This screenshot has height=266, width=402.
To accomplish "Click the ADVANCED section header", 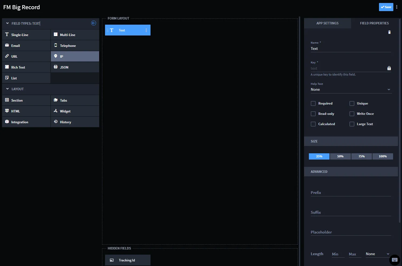I will pyautogui.click(x=351, y=172).
